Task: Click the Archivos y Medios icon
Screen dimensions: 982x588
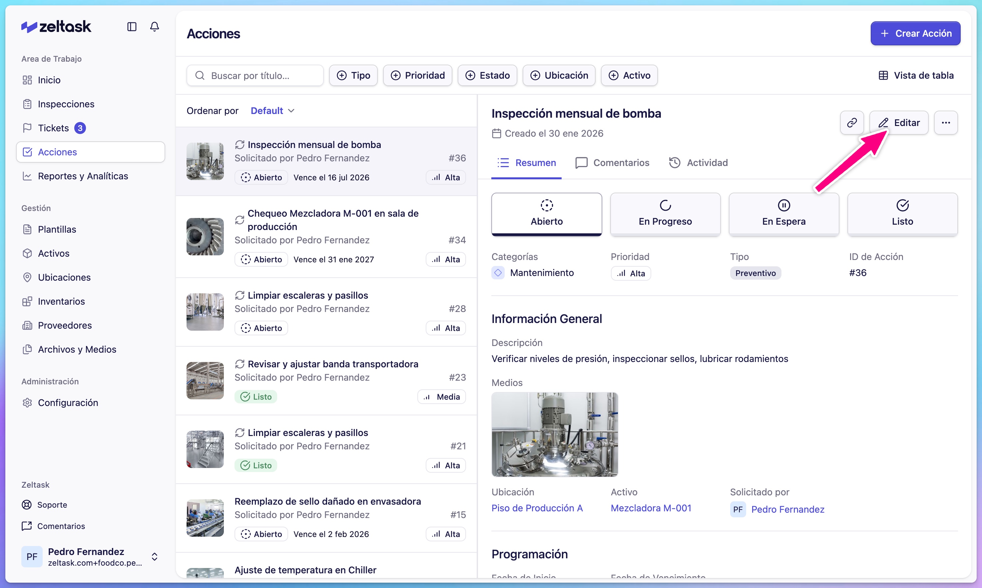Action: (27, 349)
